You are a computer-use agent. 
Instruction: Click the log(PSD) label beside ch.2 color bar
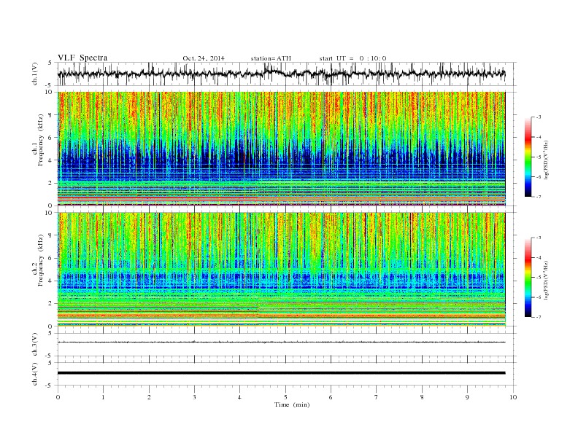(x=547, y=281)
